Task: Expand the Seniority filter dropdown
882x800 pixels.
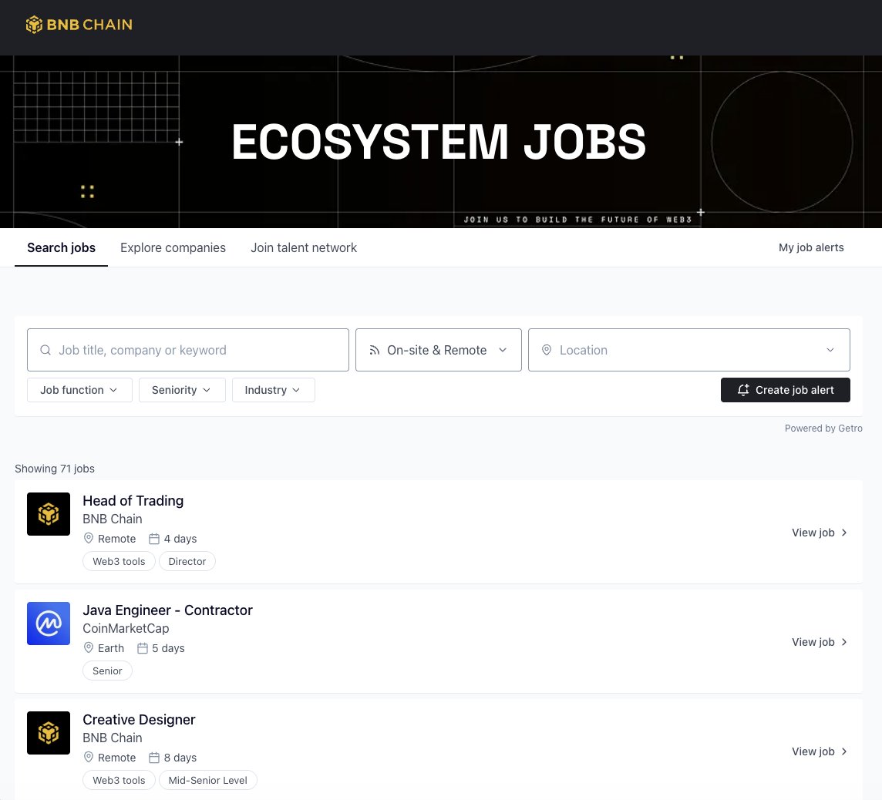Action: point(182,390)
